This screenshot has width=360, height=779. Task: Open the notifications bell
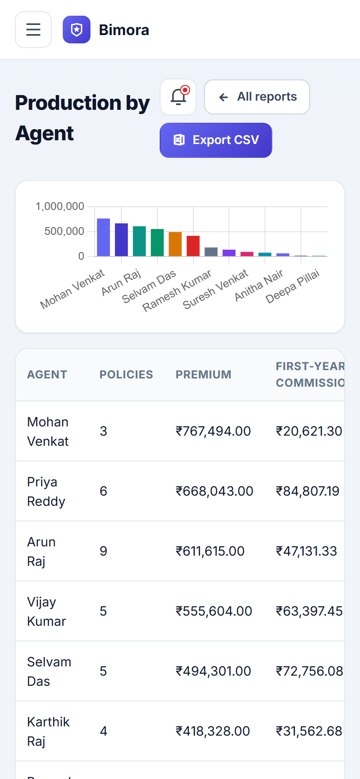pos(178,97)
